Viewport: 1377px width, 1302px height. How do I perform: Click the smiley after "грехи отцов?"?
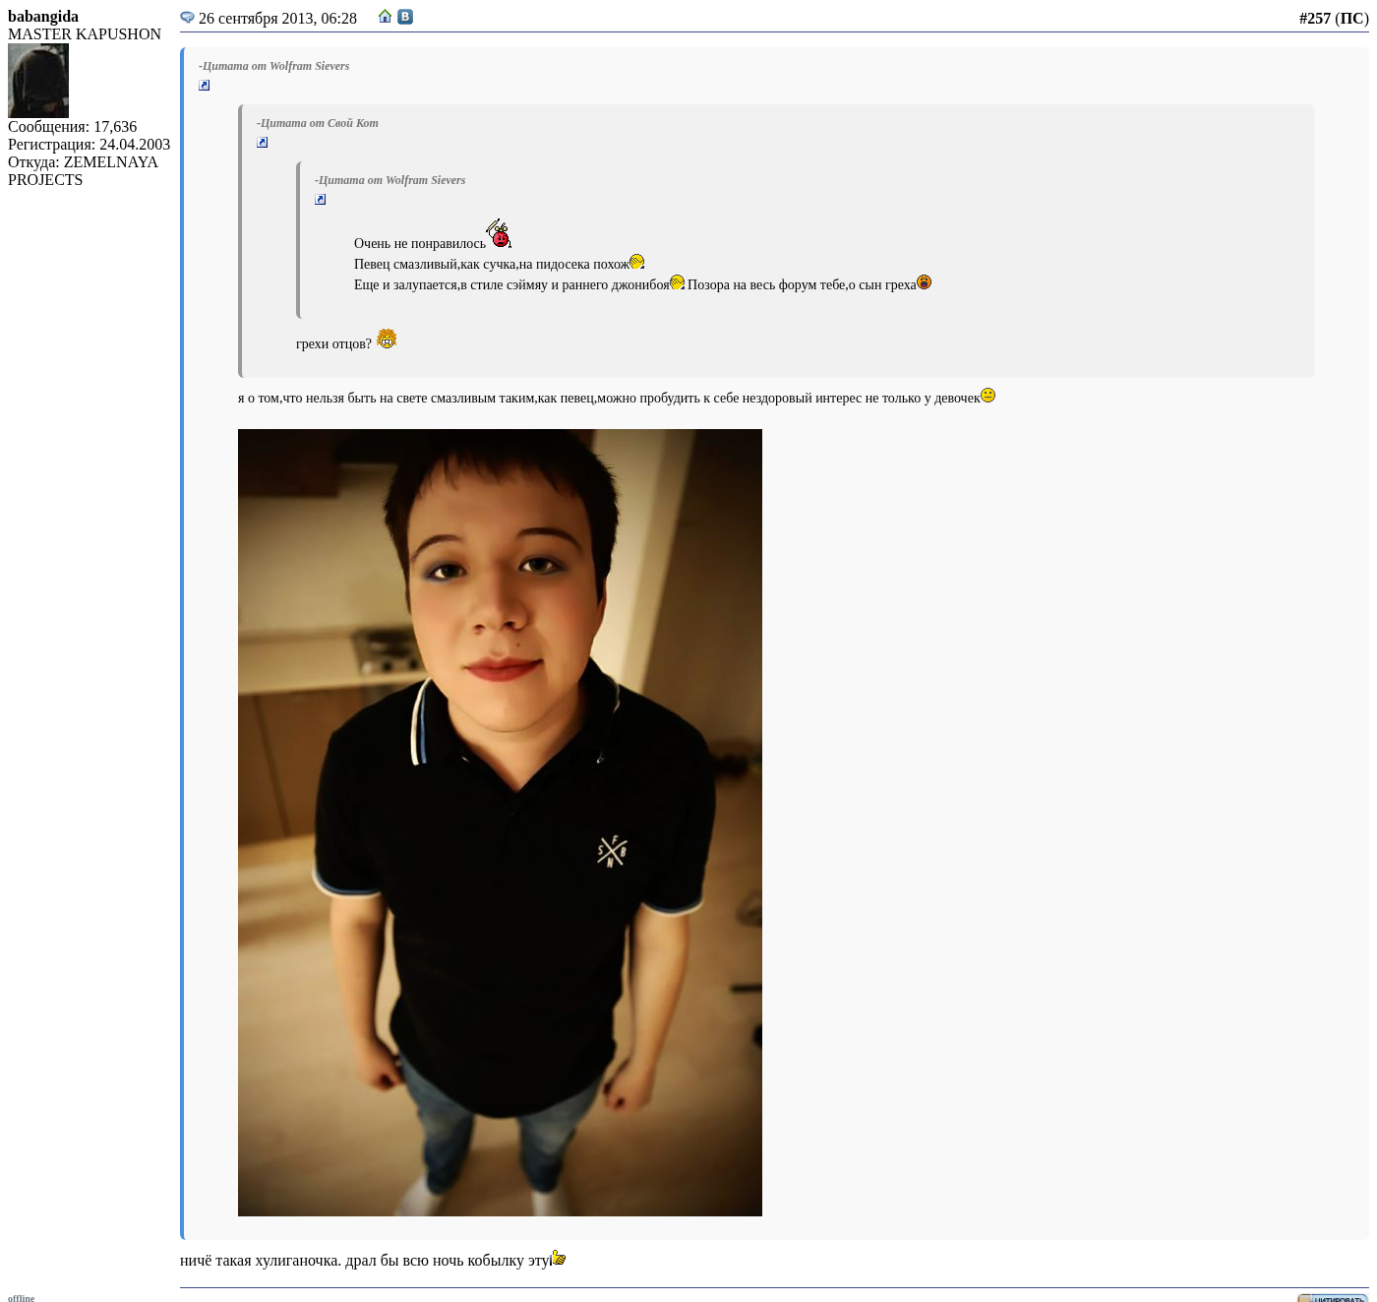tap(387, 339)
